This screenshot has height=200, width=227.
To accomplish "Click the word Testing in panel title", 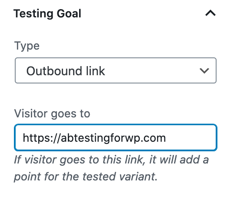I will pyautogui.click(x=33, y=14).
